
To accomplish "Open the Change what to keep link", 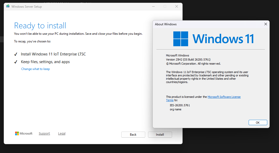I will click(x=35, y=69).
